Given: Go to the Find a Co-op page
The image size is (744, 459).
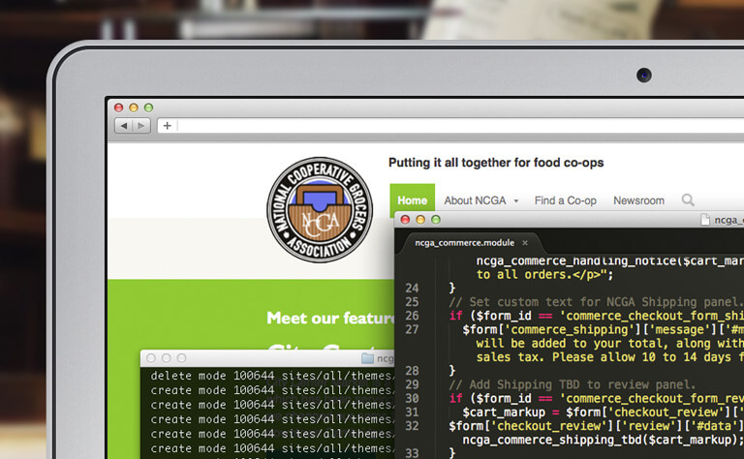Looking at the screenshot, I should click(565, 200).
